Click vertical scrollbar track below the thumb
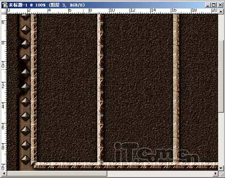The image size is (225, 178). click(x=220, y=139)
